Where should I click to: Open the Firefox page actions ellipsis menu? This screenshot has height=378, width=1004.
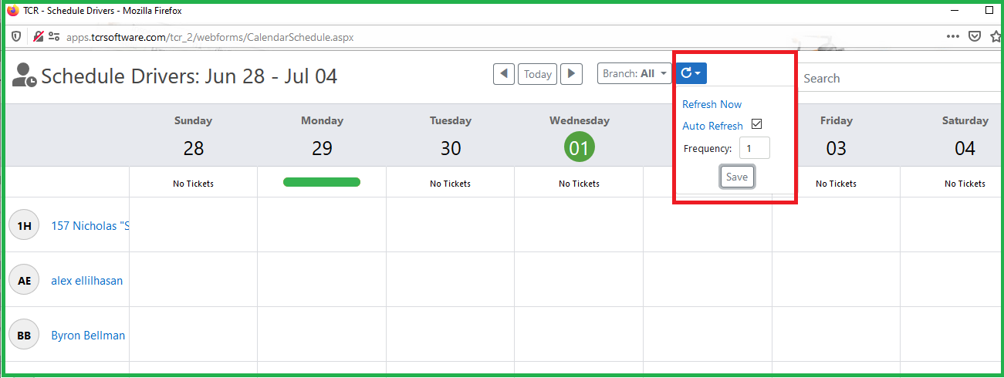coord(953,36)
